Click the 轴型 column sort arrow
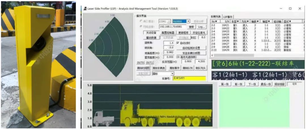Viewport: 306px width, 130px height. 269,21
